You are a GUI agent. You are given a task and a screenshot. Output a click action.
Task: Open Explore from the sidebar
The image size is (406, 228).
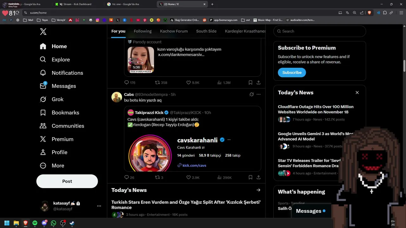pos(55,60)
